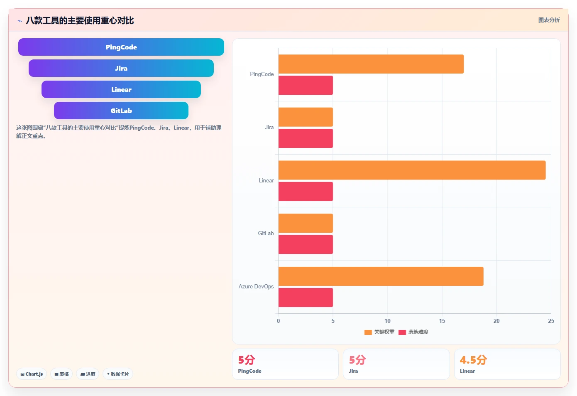577x396 pixels.
Task: Click the PingCode funnel bar
Action: tap(121, 47)
